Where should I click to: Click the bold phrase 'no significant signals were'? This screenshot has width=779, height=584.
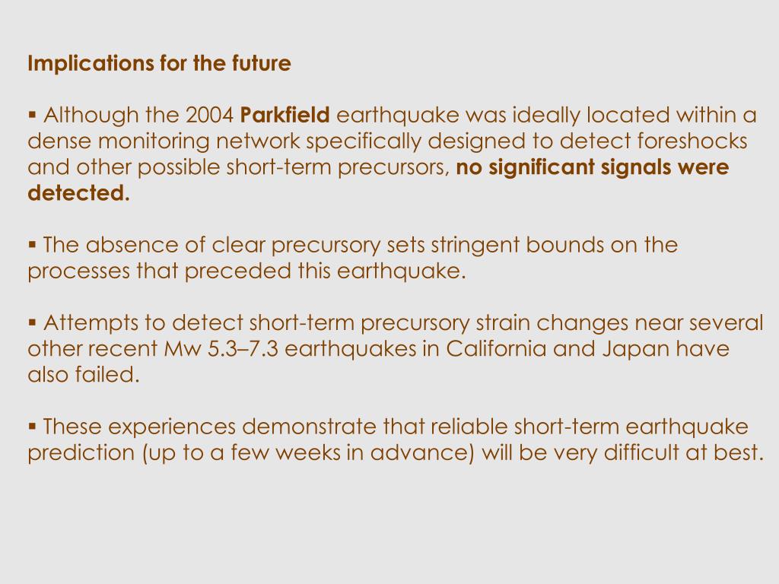592,167
